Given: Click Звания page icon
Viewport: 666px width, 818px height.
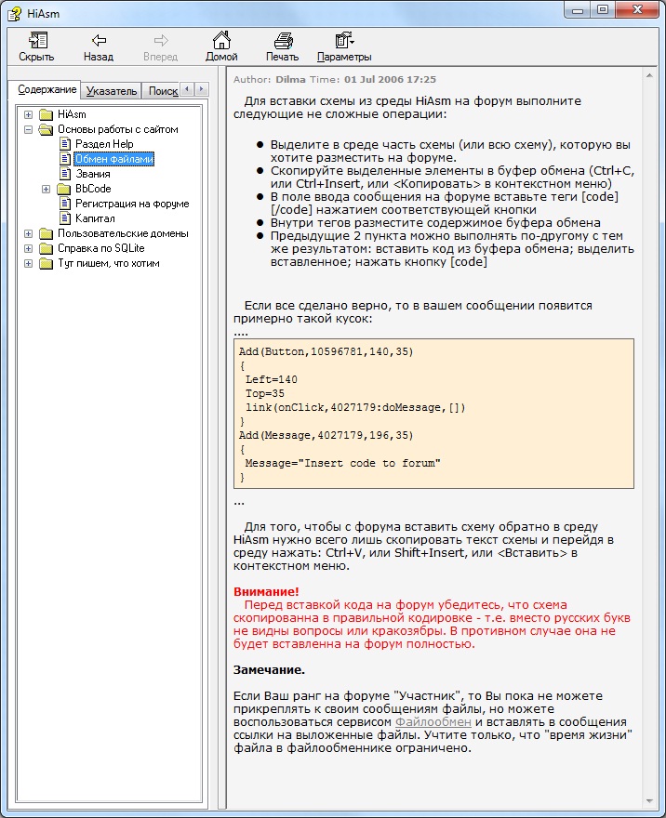Looking at the screenshot, I should [65, 174].
